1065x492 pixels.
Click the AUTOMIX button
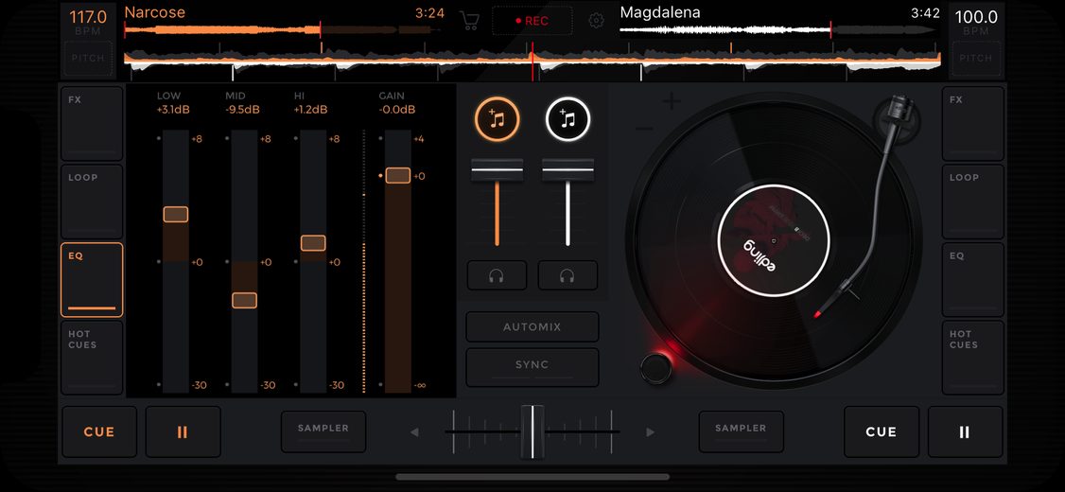click(x=532, y=326)
